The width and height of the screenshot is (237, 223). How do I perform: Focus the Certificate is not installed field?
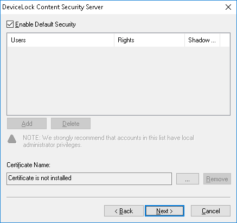[89, 179]
